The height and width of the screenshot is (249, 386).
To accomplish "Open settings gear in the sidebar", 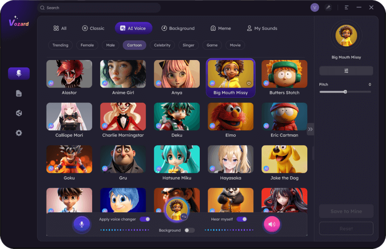I will tap(19, 133).
